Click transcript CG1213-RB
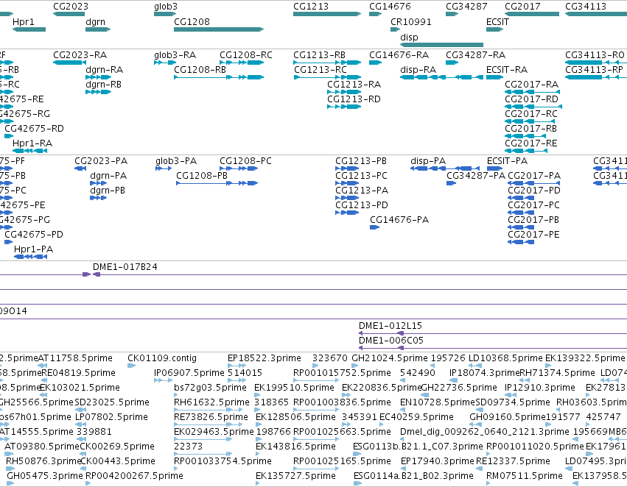The height and width of the screenshot is (487, 627). (327, 63)
